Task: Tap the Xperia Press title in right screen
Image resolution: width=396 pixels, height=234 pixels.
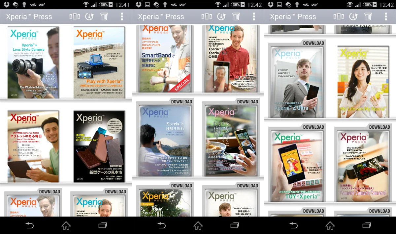Action: 293,17
